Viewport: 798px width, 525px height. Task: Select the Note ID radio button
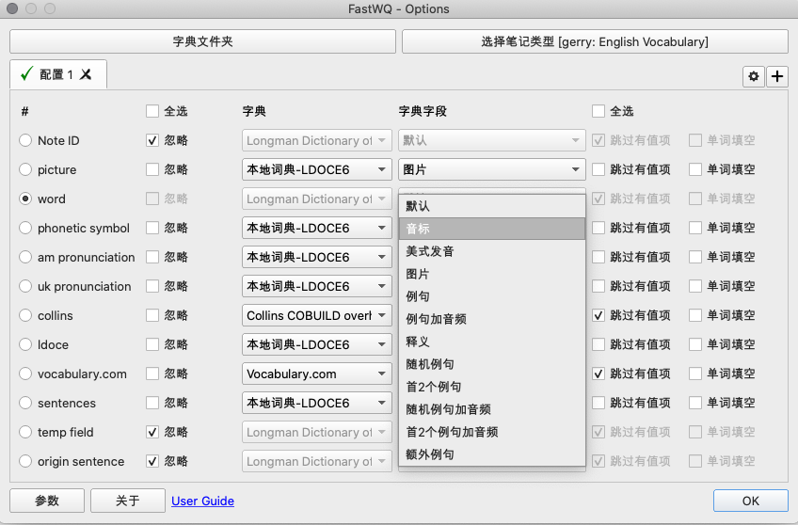point(25,140)
